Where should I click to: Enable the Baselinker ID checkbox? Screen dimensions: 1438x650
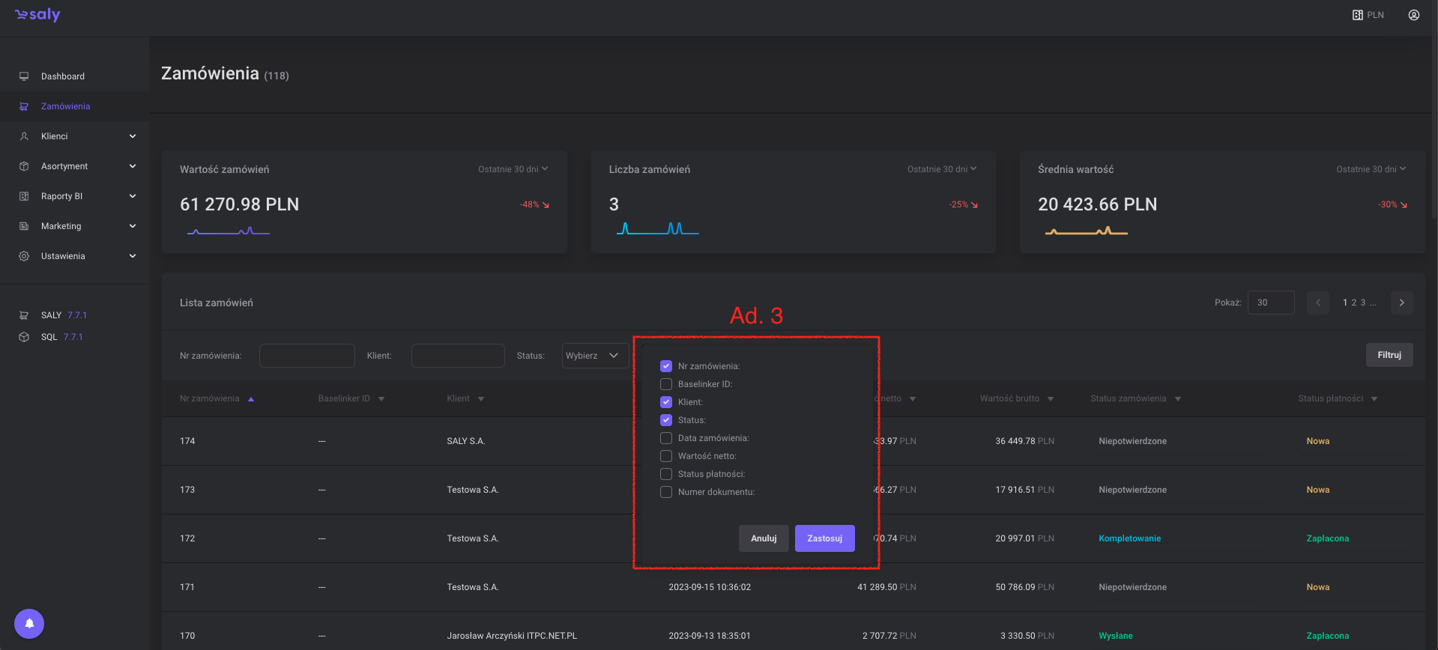click(665, 384)
